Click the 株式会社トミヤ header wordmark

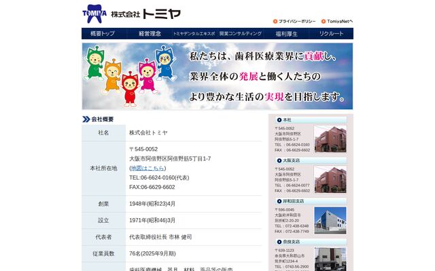pyautogui.click(x=146, y=14)
